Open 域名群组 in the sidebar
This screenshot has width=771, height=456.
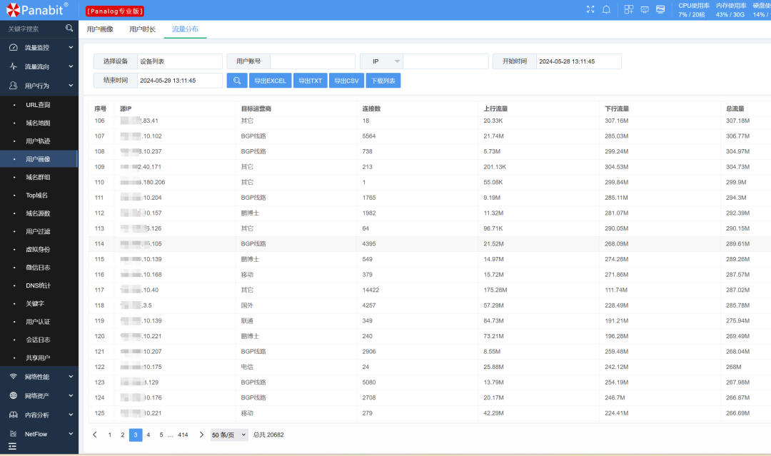pos(39,177)
